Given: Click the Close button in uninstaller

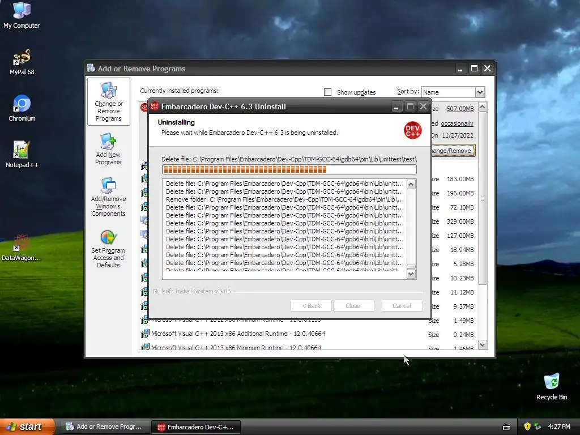Looking at the screenshot, I should point(353,306).
